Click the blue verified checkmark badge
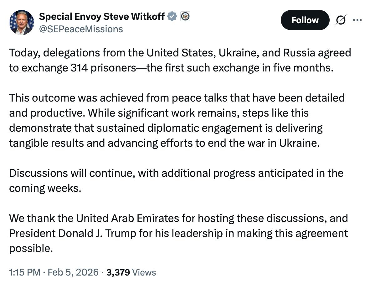The width and height of the screenshot is (370, 284). click(x=172, y=16)
